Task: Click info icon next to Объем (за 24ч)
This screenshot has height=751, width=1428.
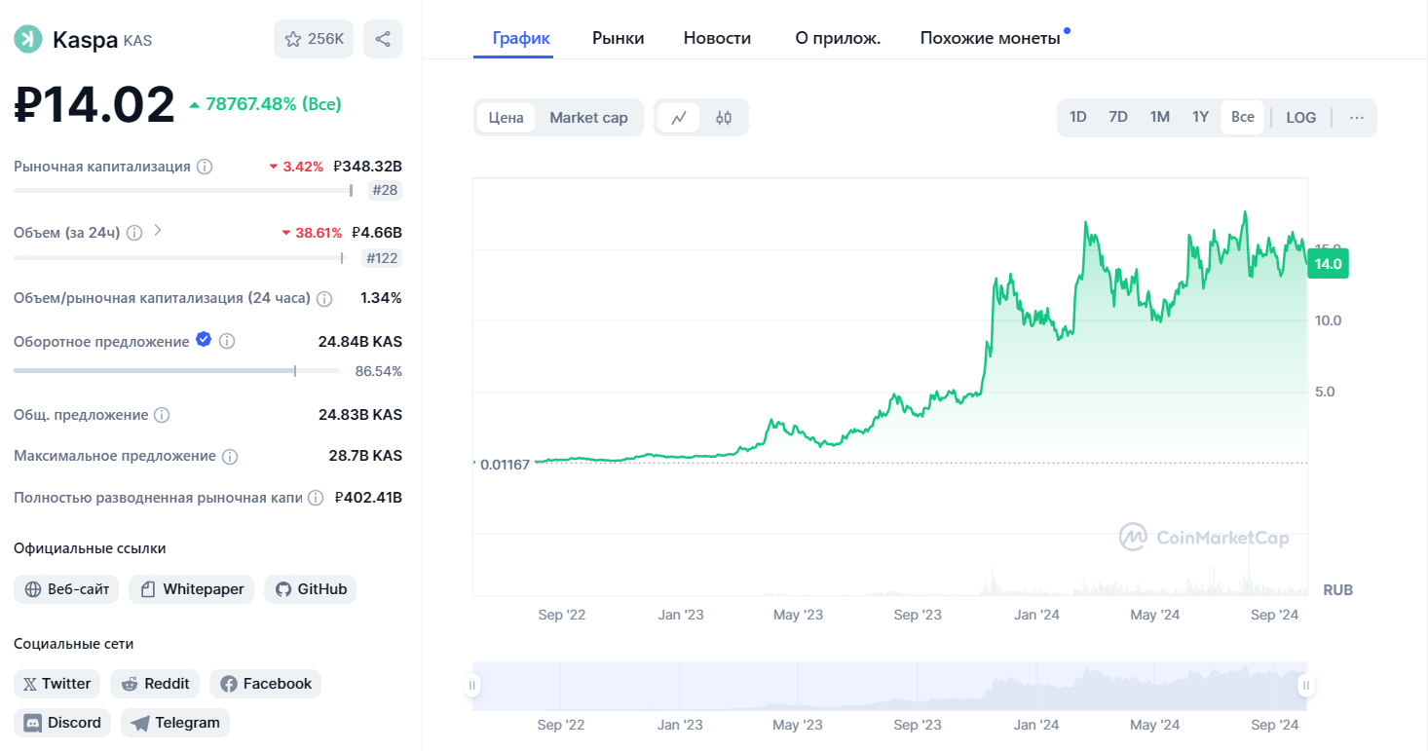Action: point(134,233)
